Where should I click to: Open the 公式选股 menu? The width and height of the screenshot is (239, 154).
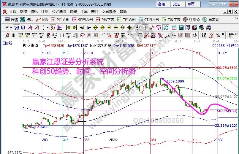[x=59, y=12]
